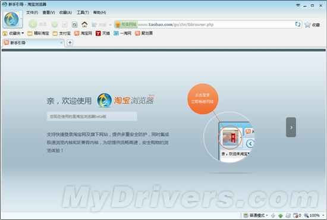Click the bridge avatar thumbnail in illustration
Viewport: 327px width, 220px height.
[230, 137]
